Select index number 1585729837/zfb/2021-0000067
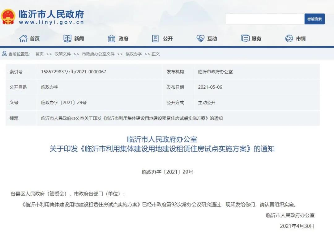Image resolution: width=334 pixels, height=233 pixels. [74, 72]
